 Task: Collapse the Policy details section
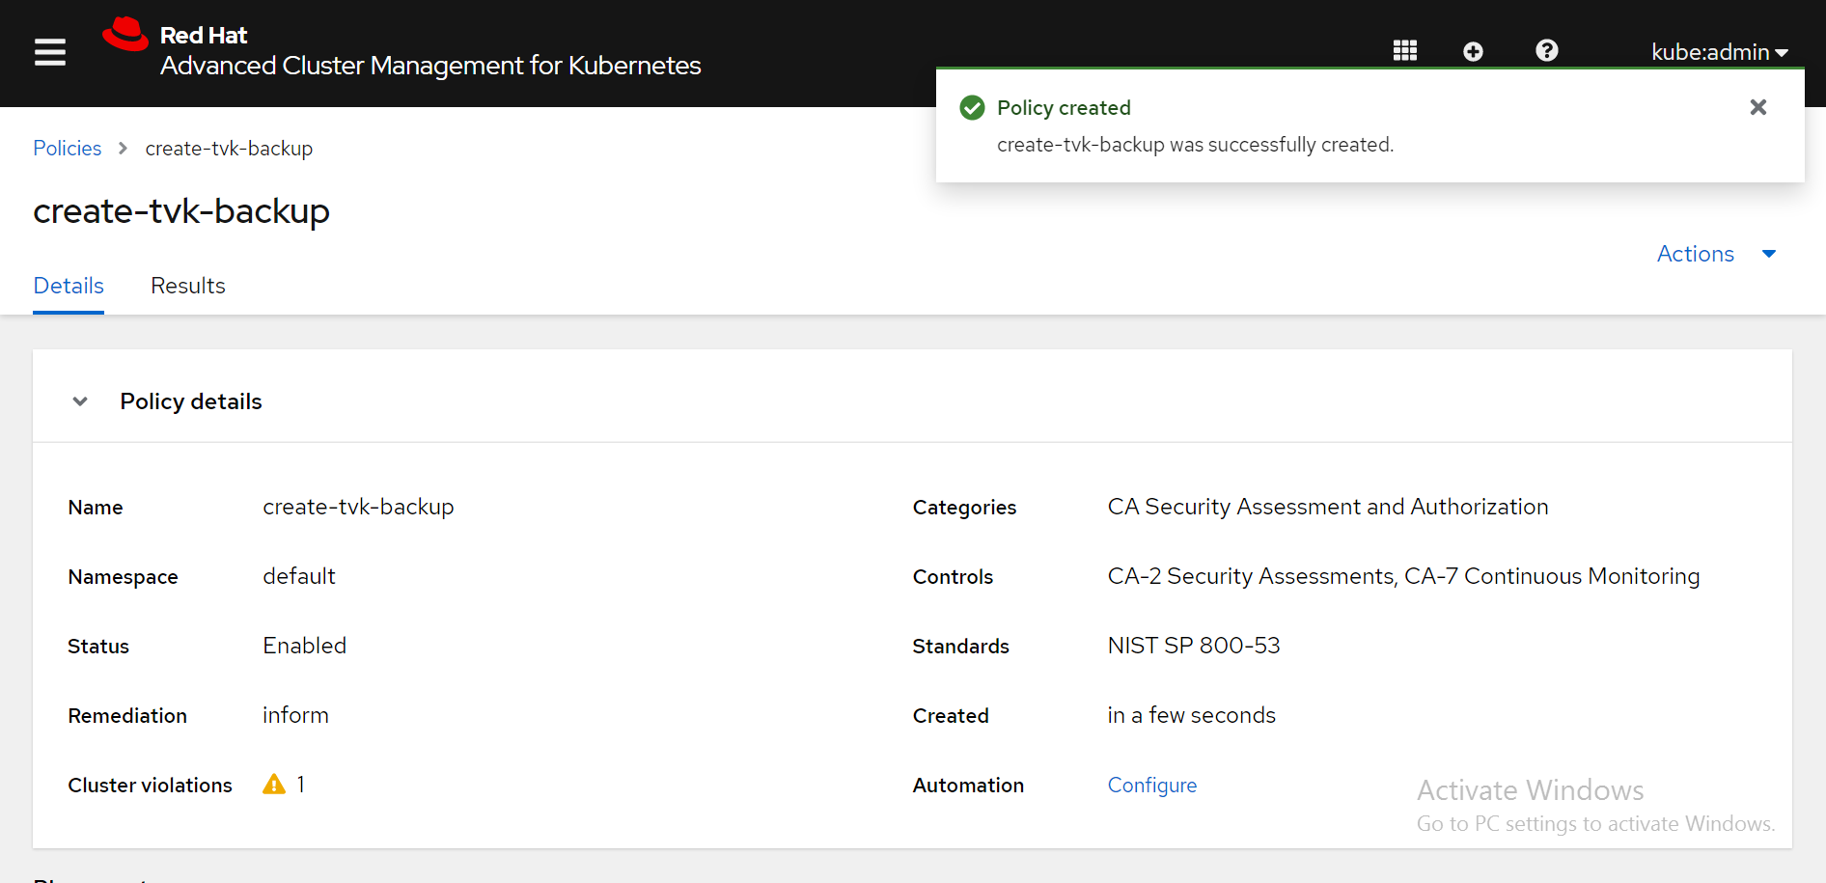tap(80, 401)
